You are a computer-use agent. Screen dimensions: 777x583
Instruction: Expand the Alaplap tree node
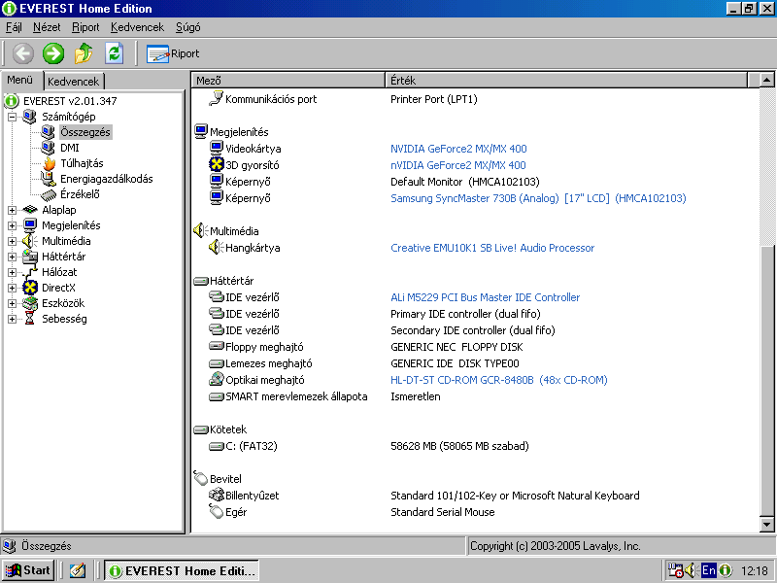[x=12, y=210]
